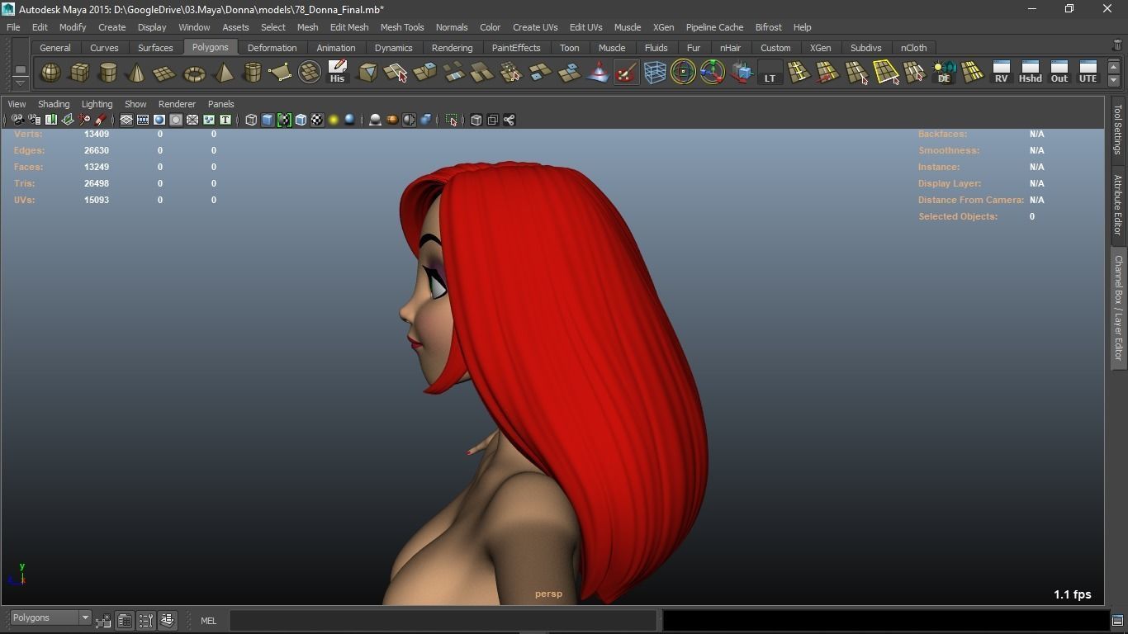Click the shelf tab selector button
Screen dimensions: 1128x634
tap(20, 68)
